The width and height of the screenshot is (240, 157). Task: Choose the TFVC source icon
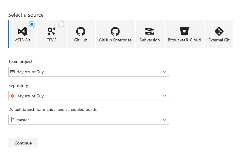(x=51, y=31)
